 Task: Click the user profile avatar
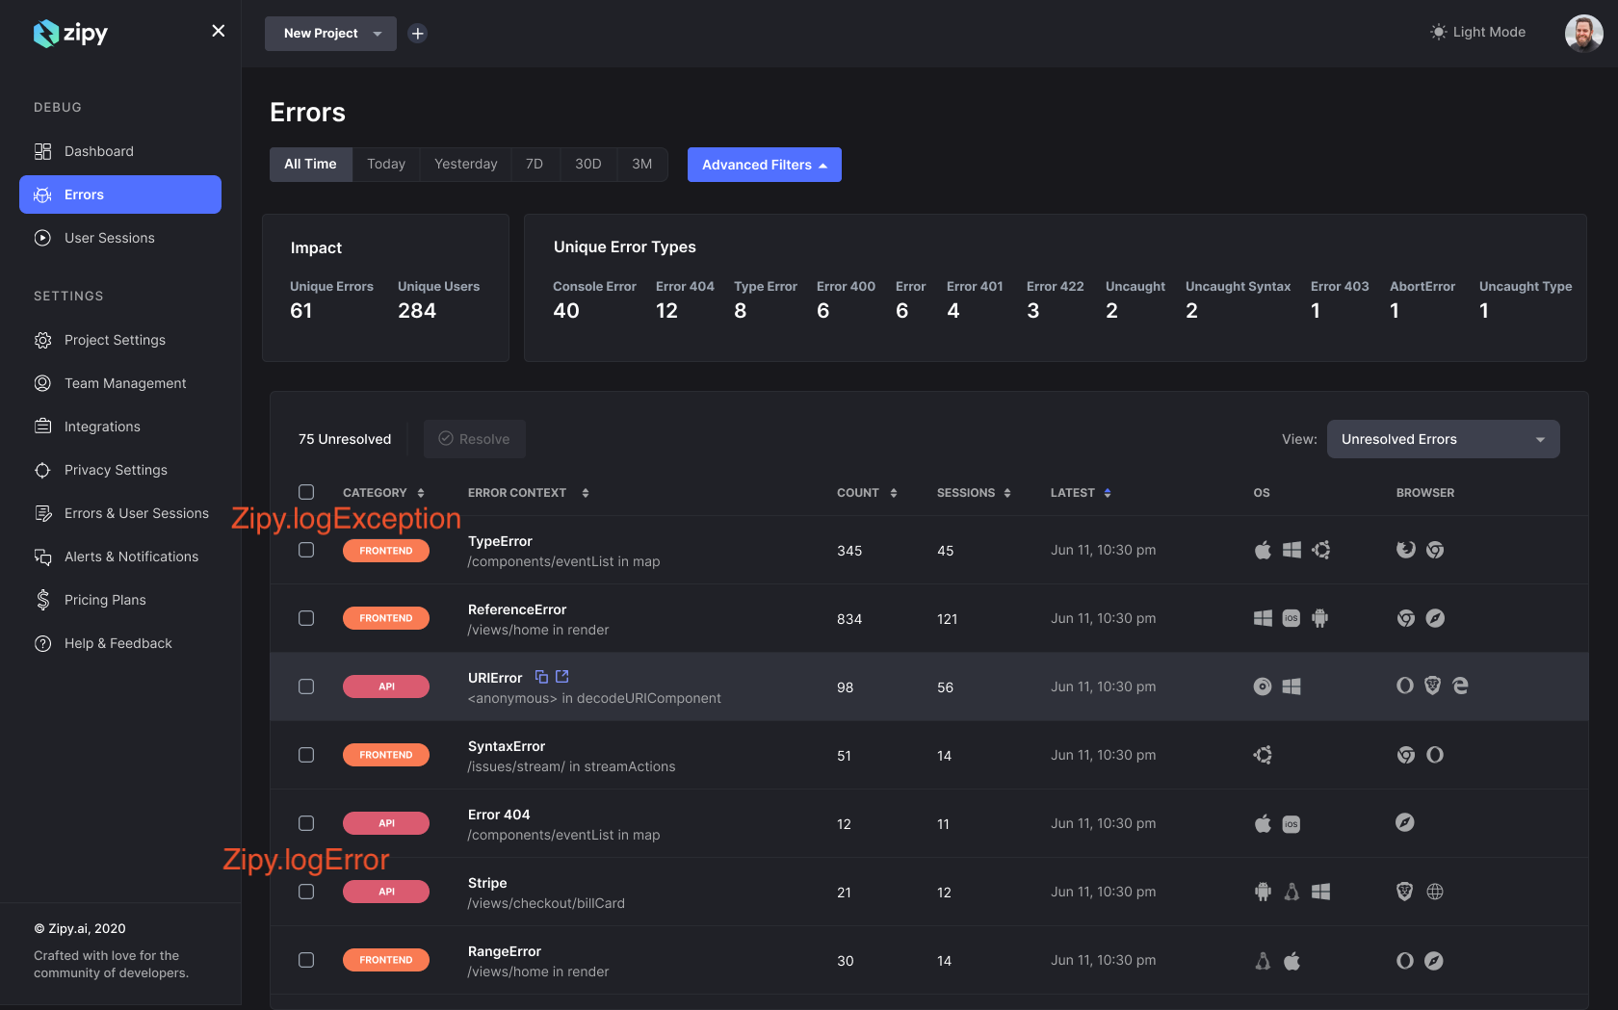pyautogui.click(x=1583, y=33)
